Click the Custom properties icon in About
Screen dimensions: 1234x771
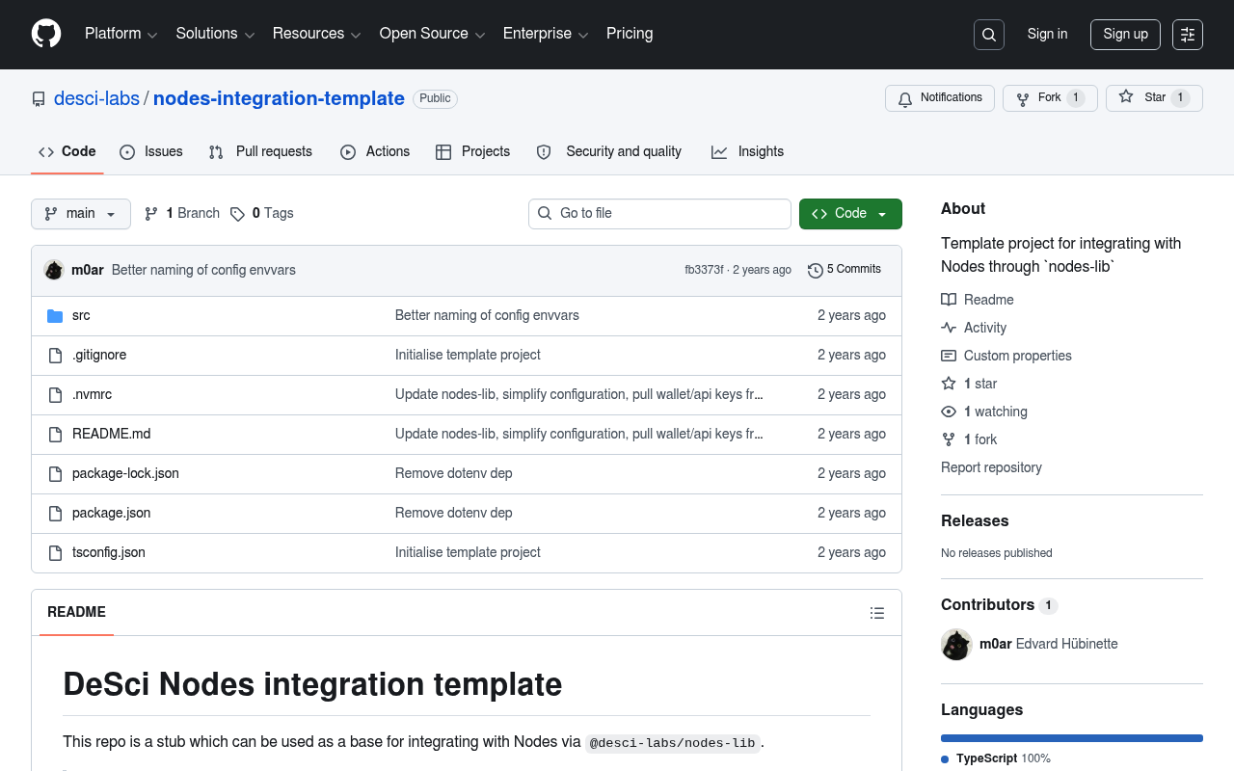tap(949, 356)
